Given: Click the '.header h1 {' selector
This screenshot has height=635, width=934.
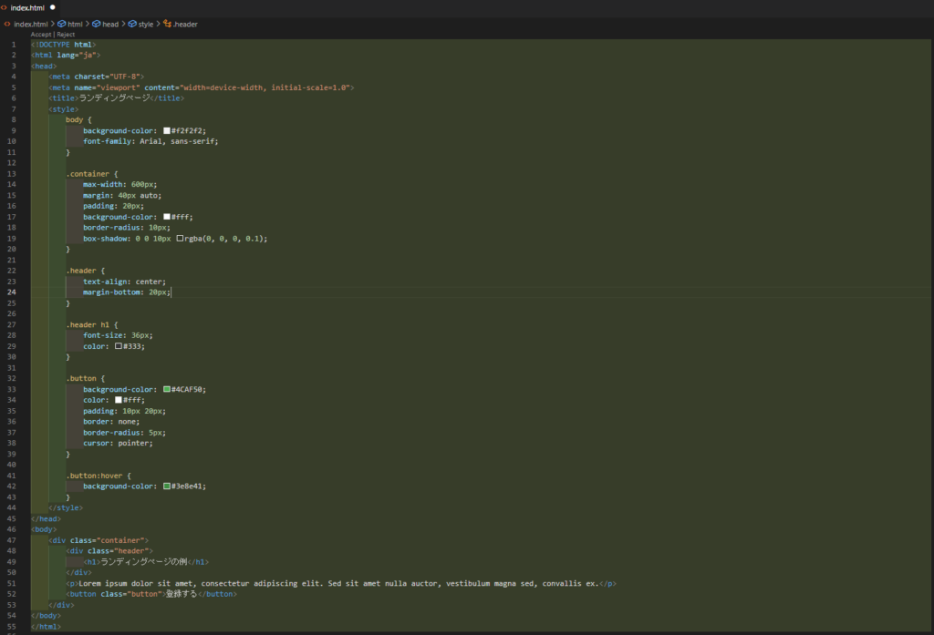Looking at the screenshot, I should pyautogui.click(x=92, y=325).
